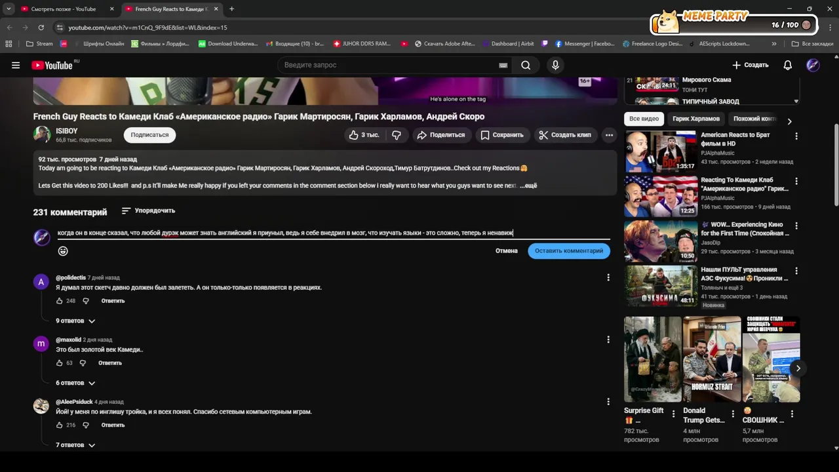This screenshot has width=839, height=472.
Task: Open the account avatar menu at top right
Action: 813,65
